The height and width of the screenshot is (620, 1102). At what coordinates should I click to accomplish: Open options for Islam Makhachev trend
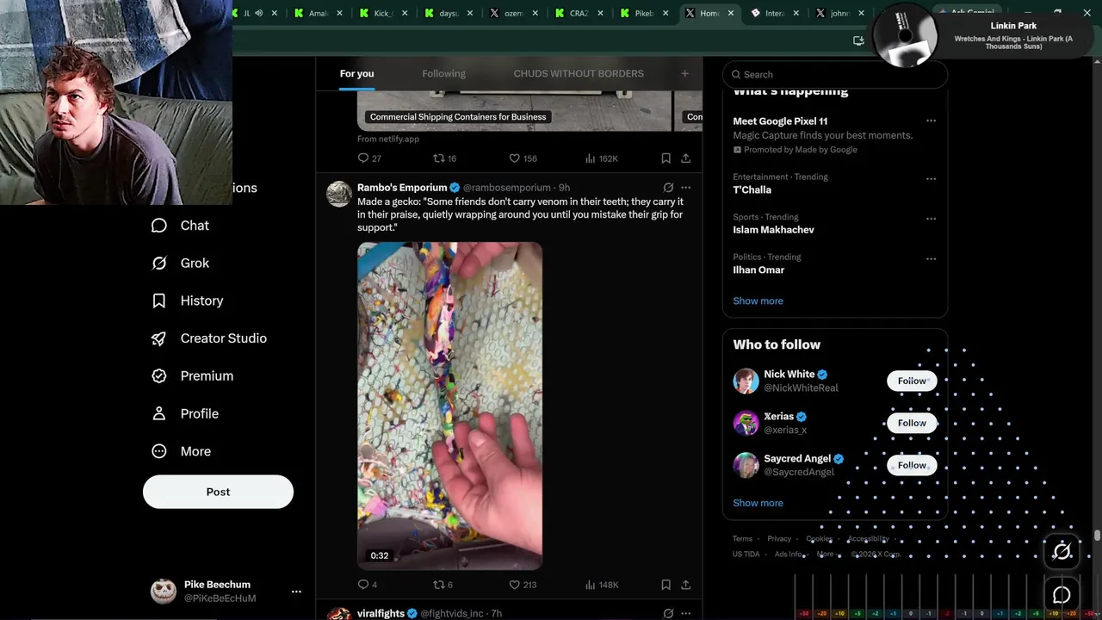point(931,219)
